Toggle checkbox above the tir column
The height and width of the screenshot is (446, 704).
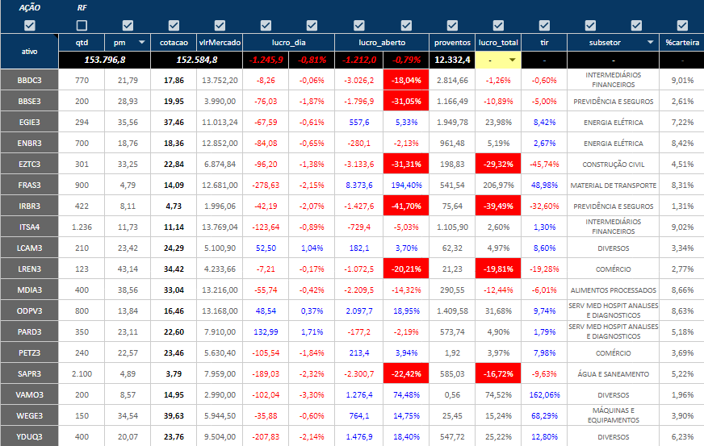544,26
